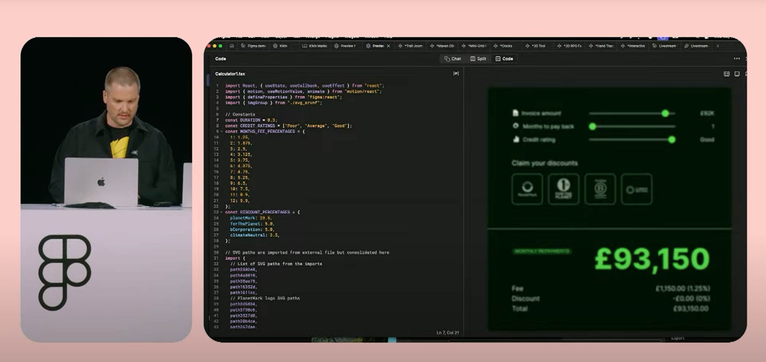Click the new tab plus icon
This screenshot has width=766, height=362.
pyautogui.click(x=718, y=46)
